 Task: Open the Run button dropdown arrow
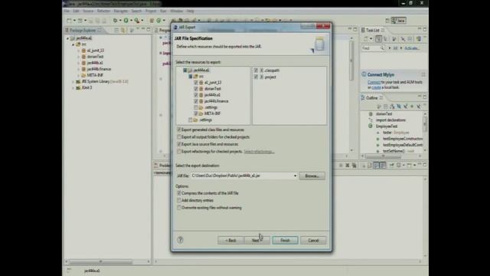(x=131, y=21)
